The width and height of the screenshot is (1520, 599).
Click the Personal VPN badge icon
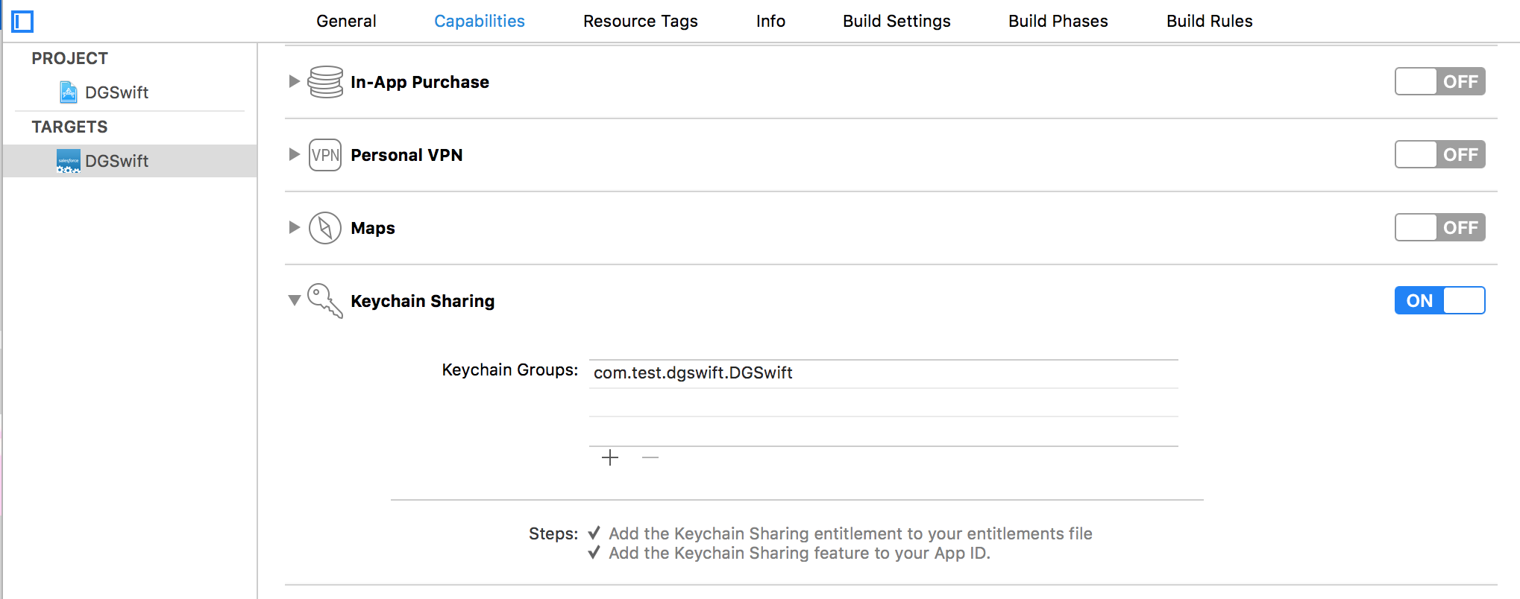[x=325, y=155]
